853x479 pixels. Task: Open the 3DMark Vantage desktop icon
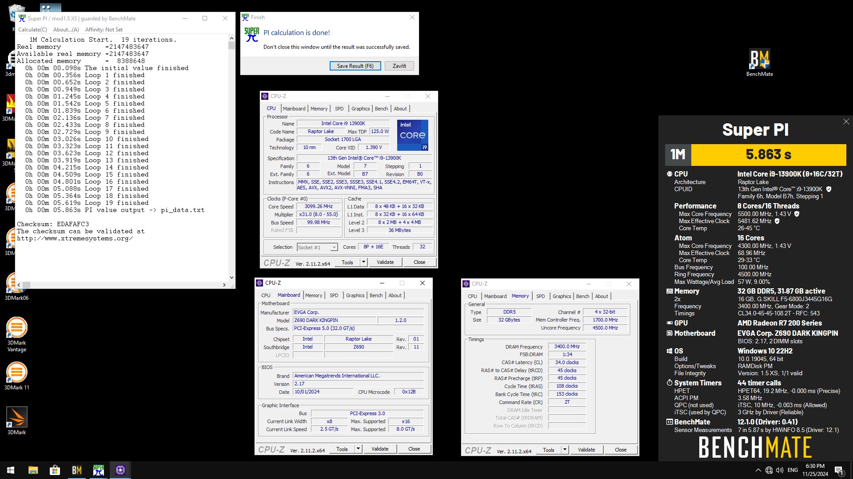click(16, 334)
